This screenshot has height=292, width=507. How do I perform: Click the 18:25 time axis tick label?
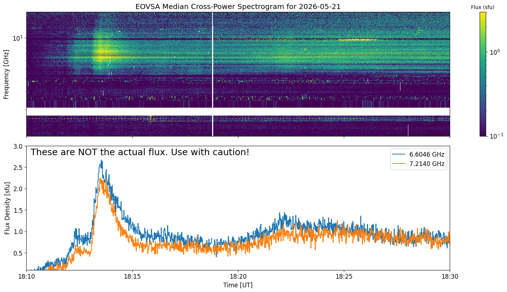(344, 277)
